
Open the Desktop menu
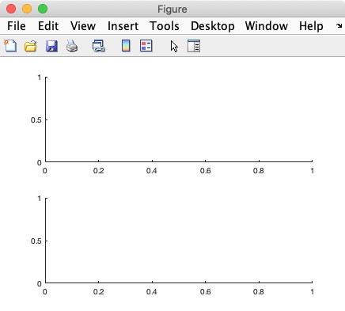213,26
